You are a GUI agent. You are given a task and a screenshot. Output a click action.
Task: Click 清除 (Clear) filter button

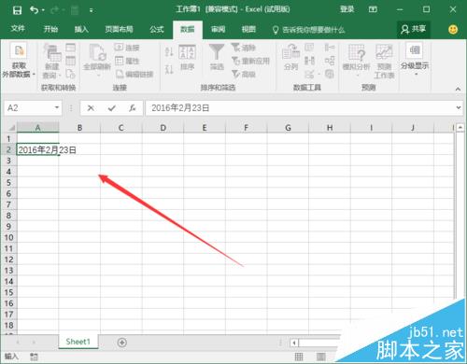(x=244, y=48)
